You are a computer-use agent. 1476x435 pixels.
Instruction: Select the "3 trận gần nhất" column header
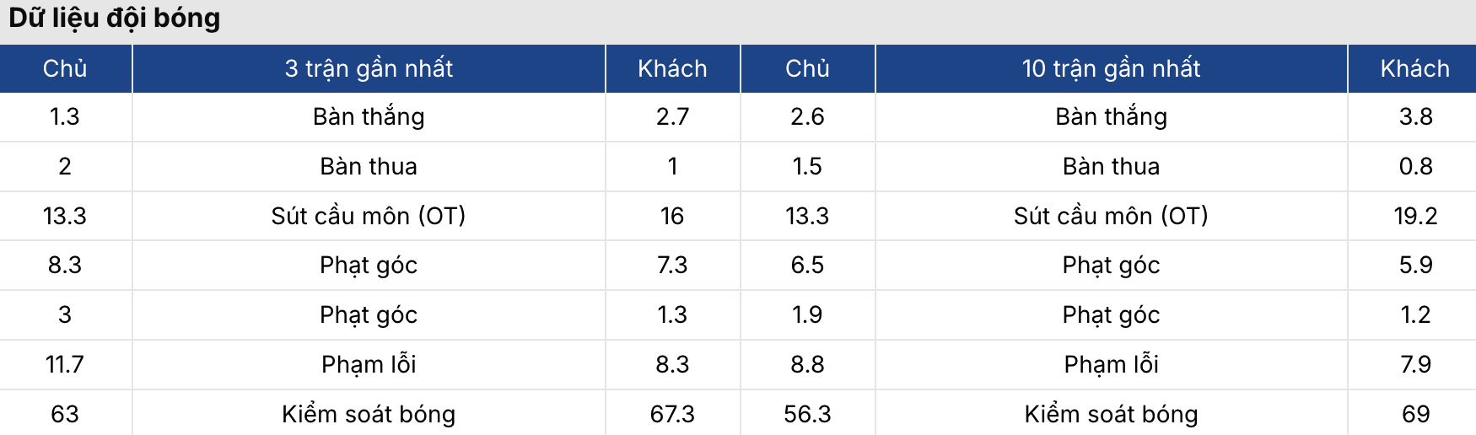pos(369,68)
